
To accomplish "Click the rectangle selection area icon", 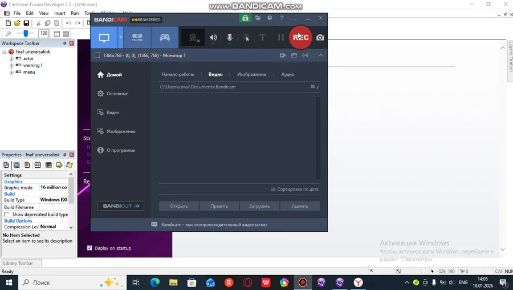I will tap(97, 55).
